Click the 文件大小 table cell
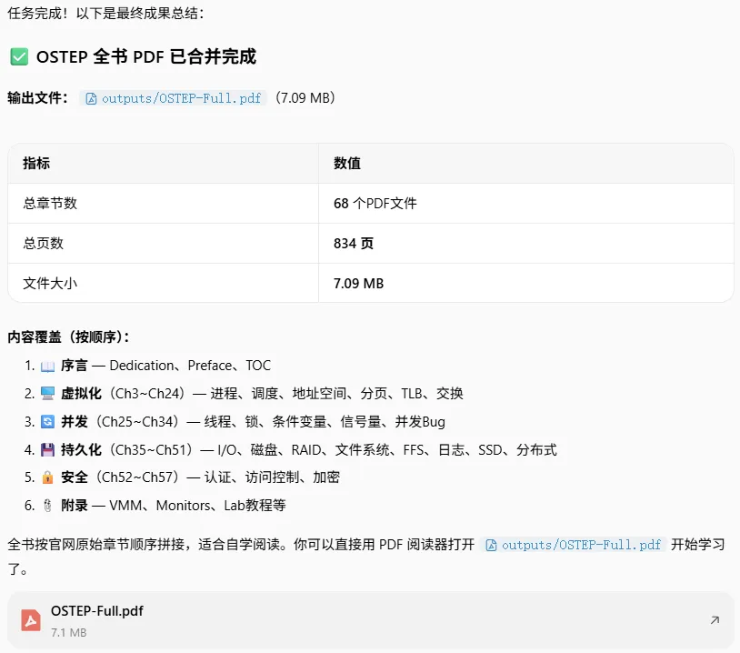This screenshot has width=740, height=653. pos(164,283)
